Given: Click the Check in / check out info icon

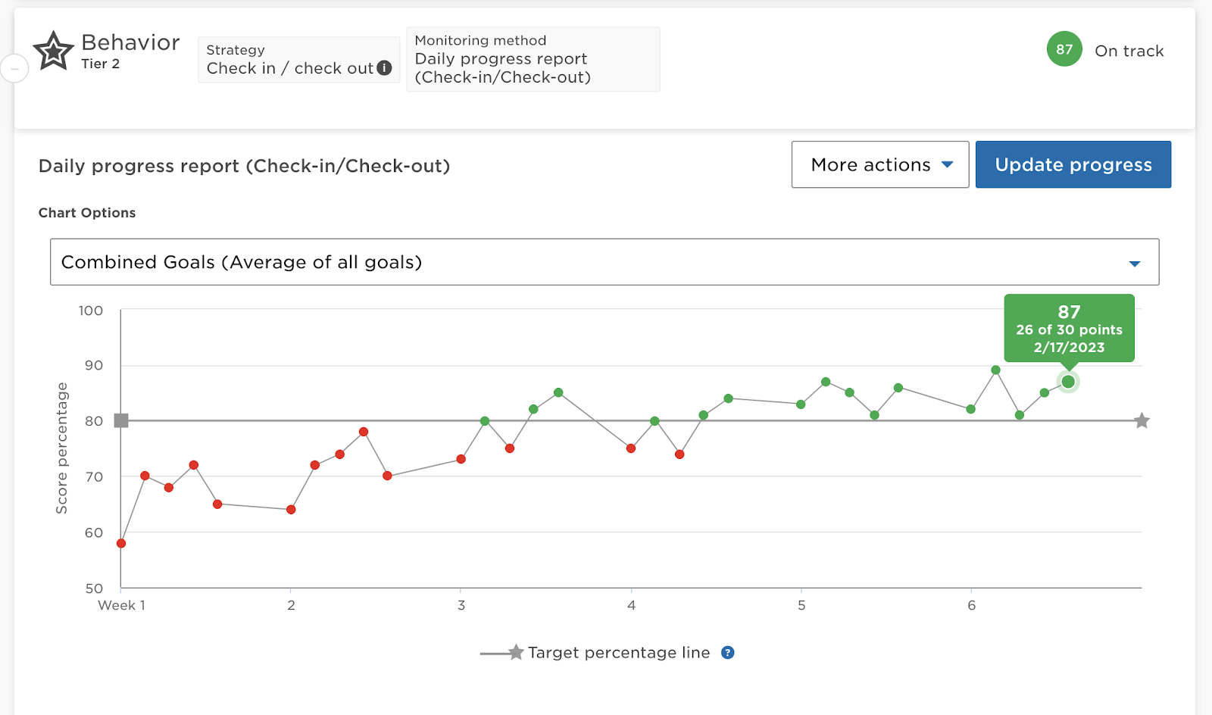Looking at the screenshot, I should [x=385, y=68].
